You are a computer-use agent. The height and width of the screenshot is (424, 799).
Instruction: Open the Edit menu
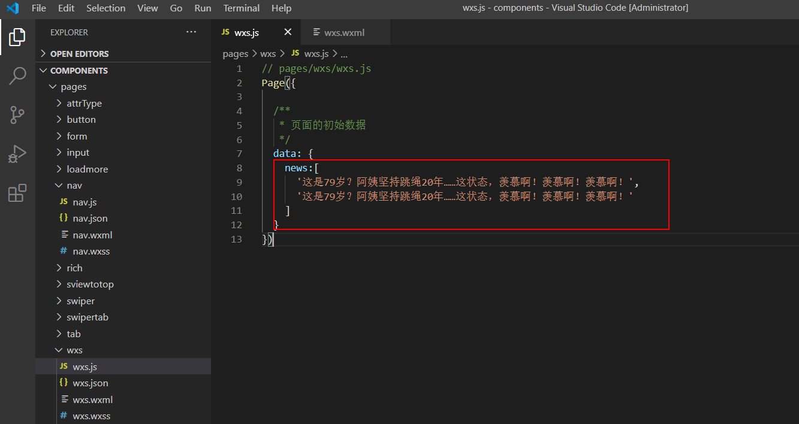point(67,8)
